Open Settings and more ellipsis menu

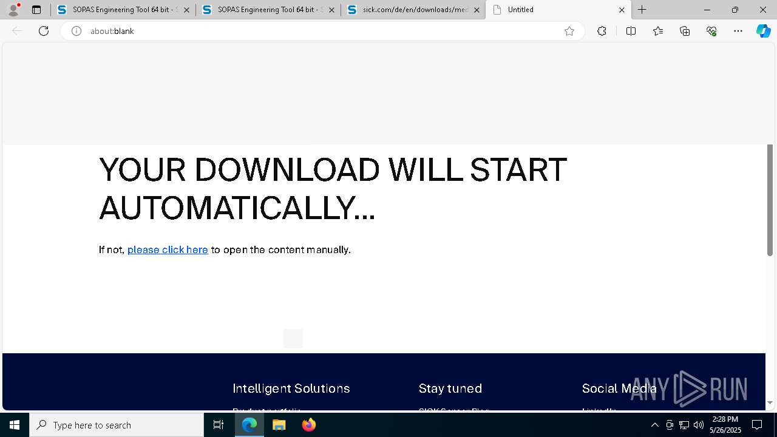coord(738,31)
